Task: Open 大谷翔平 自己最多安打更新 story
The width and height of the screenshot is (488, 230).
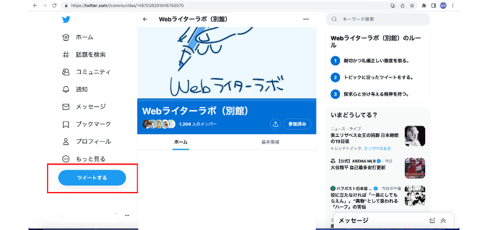Action: coord(358,168)
